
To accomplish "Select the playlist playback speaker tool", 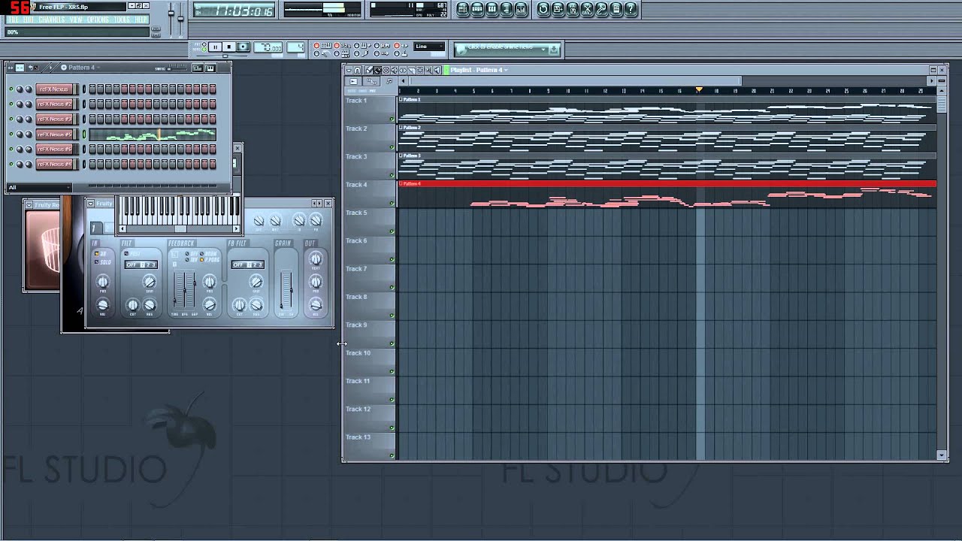I will (x=437, y=70).
